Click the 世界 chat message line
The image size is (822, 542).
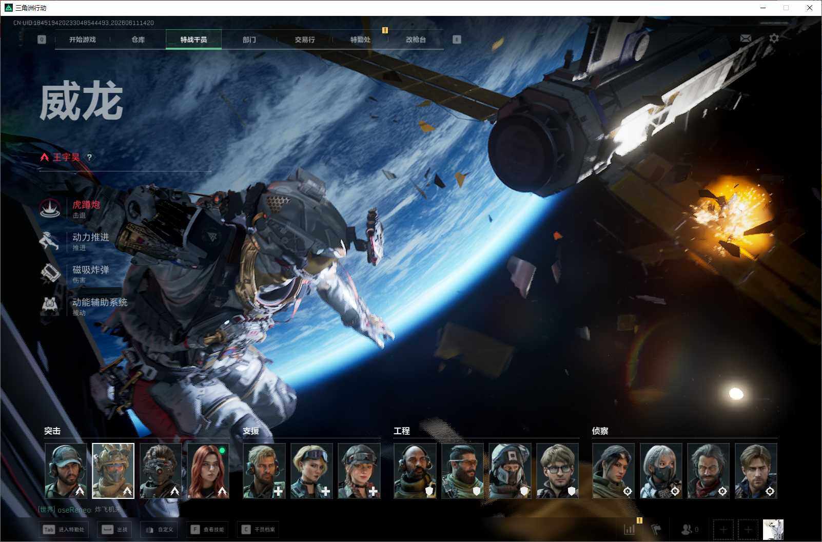click(x=81, y=510)
